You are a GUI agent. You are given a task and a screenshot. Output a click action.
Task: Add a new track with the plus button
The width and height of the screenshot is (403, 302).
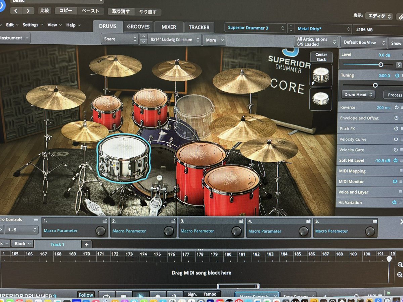86,244
